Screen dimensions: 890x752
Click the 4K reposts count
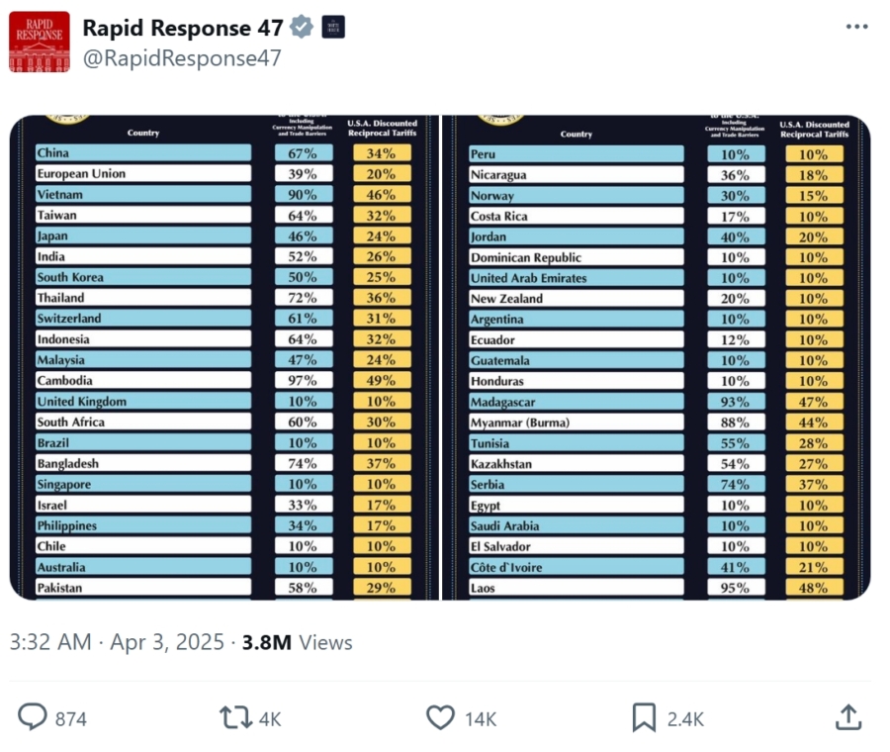[270, 719]
